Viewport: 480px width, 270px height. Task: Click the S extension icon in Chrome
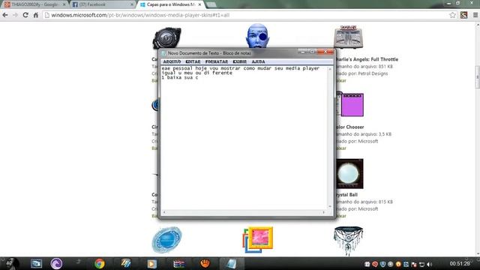pyautogui.click(x=463, y=15)
